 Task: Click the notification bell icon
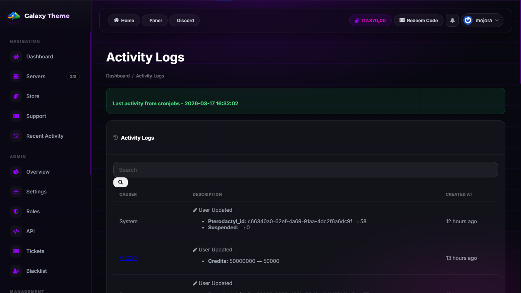[x=452, y=21]
